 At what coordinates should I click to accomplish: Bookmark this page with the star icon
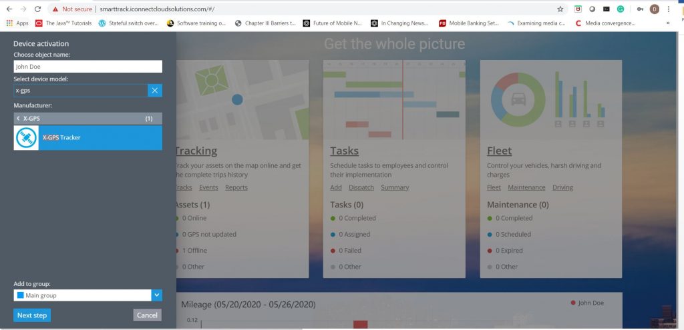coord(560,9)
